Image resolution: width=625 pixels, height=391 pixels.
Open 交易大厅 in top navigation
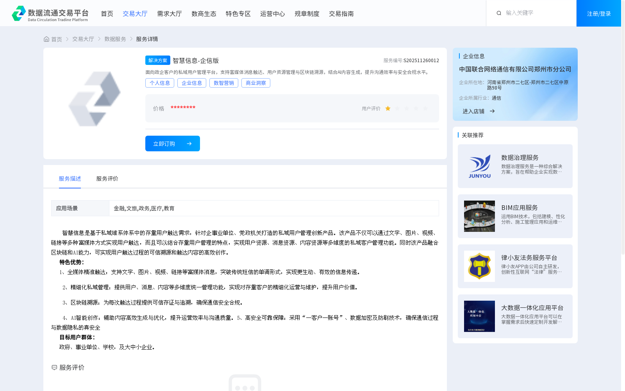[135, 14]
